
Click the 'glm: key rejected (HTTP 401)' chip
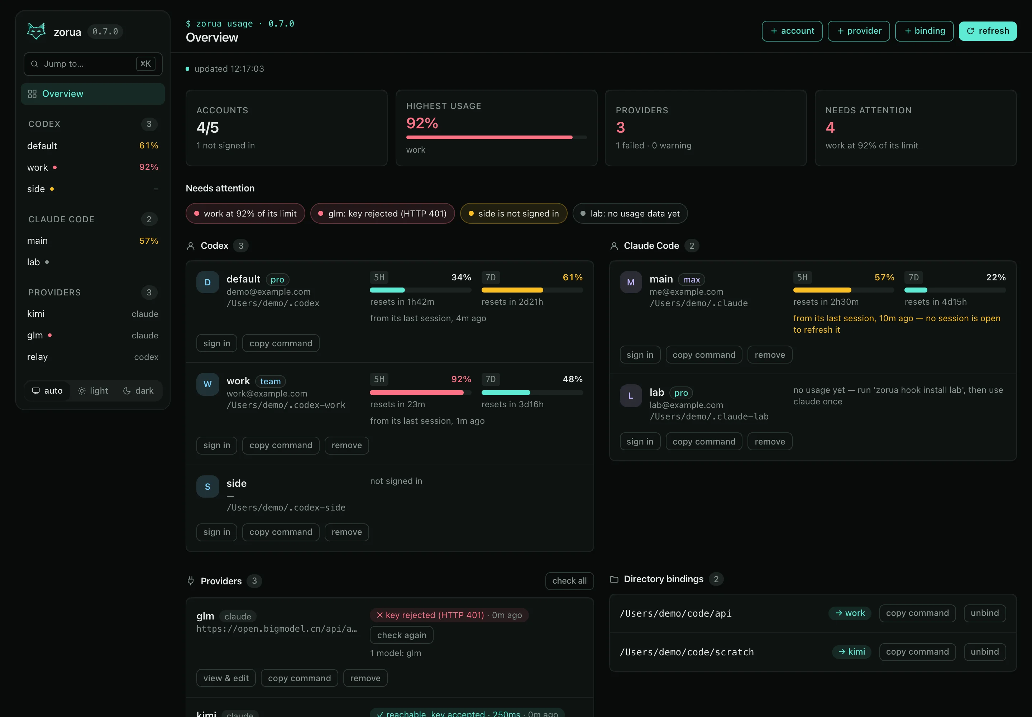[x=383, y=213]
